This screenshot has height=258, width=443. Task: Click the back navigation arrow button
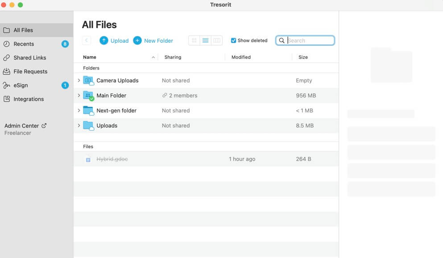[87, 40]
